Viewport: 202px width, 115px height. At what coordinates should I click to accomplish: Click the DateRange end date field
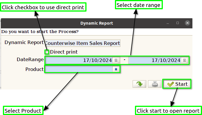[x=155, y=60]
